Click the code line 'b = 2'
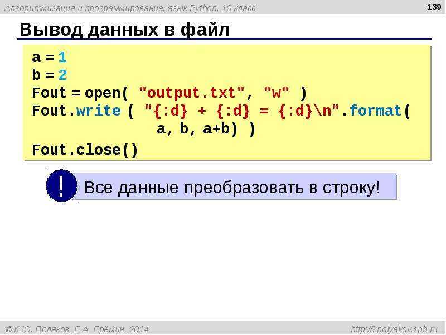The height and width of the screenshot is (335, 446). pyautogui.click(x=49, y=75)
